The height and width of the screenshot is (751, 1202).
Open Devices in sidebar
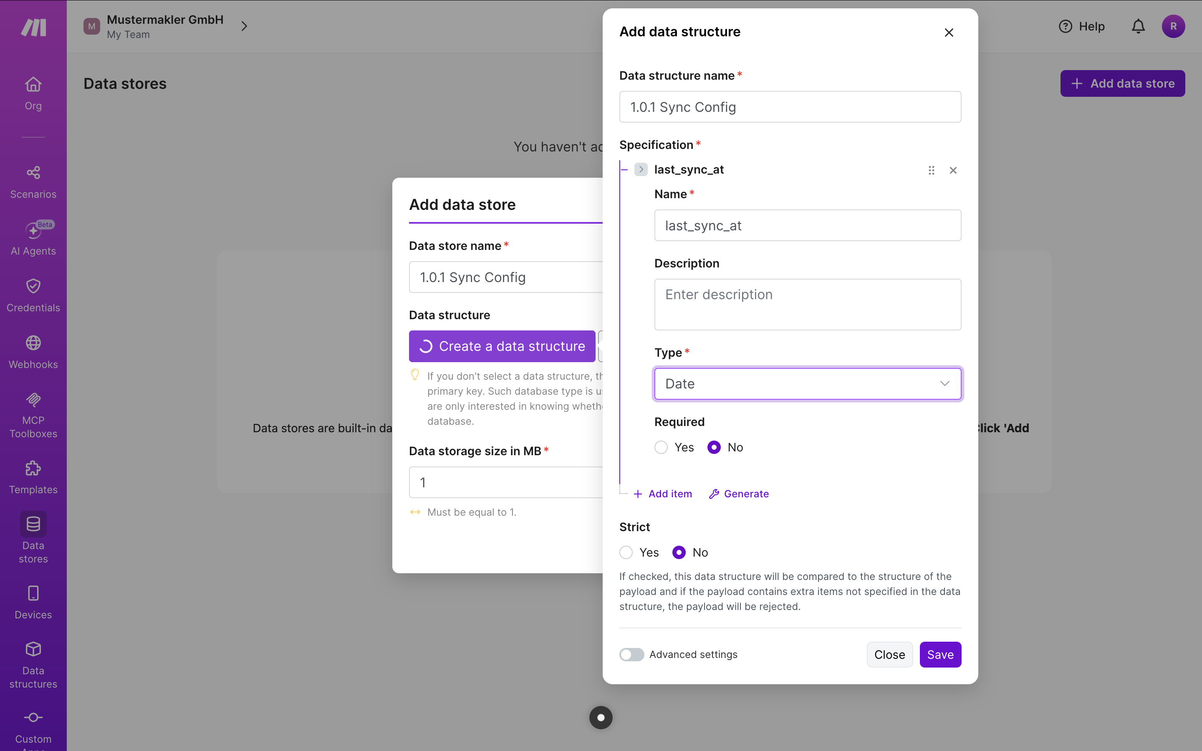pyautogui.click(x=33, y=602)
